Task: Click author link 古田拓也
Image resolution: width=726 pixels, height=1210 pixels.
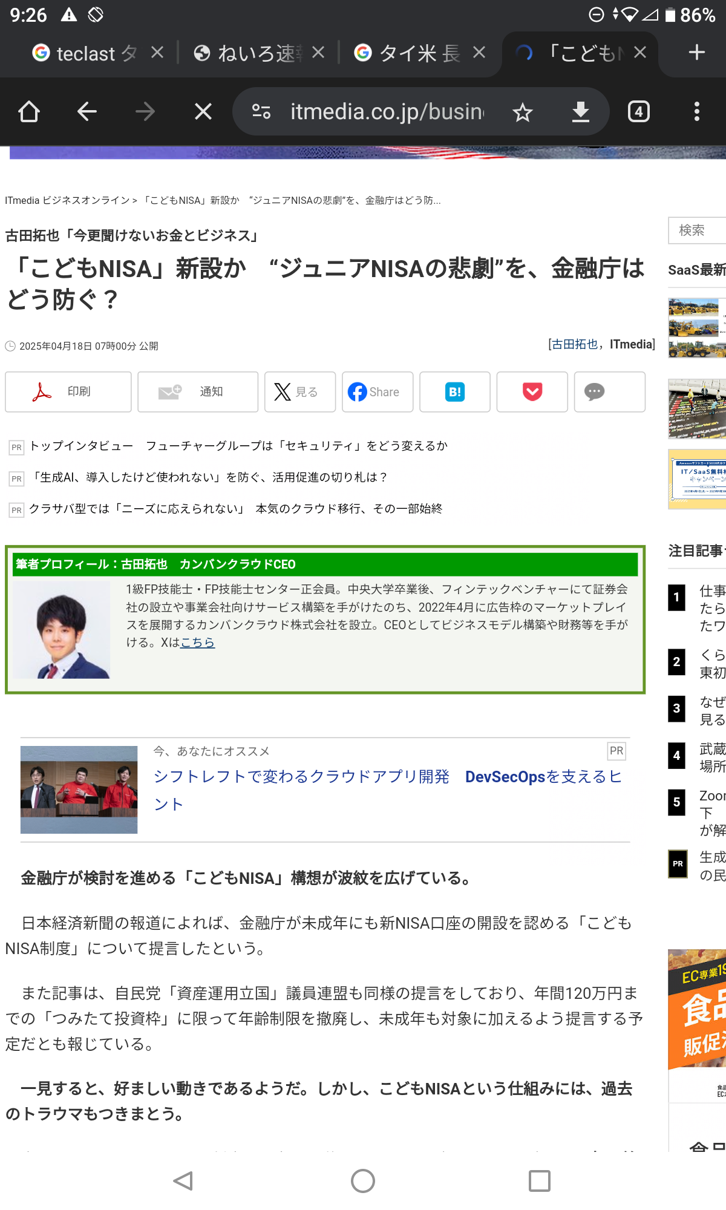Action: click(x=575, y=344)
